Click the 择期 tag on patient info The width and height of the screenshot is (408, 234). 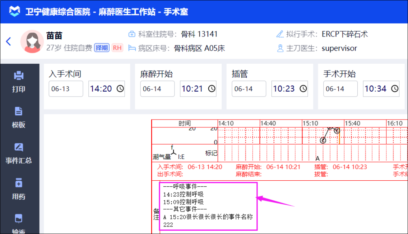coord(102,48)
